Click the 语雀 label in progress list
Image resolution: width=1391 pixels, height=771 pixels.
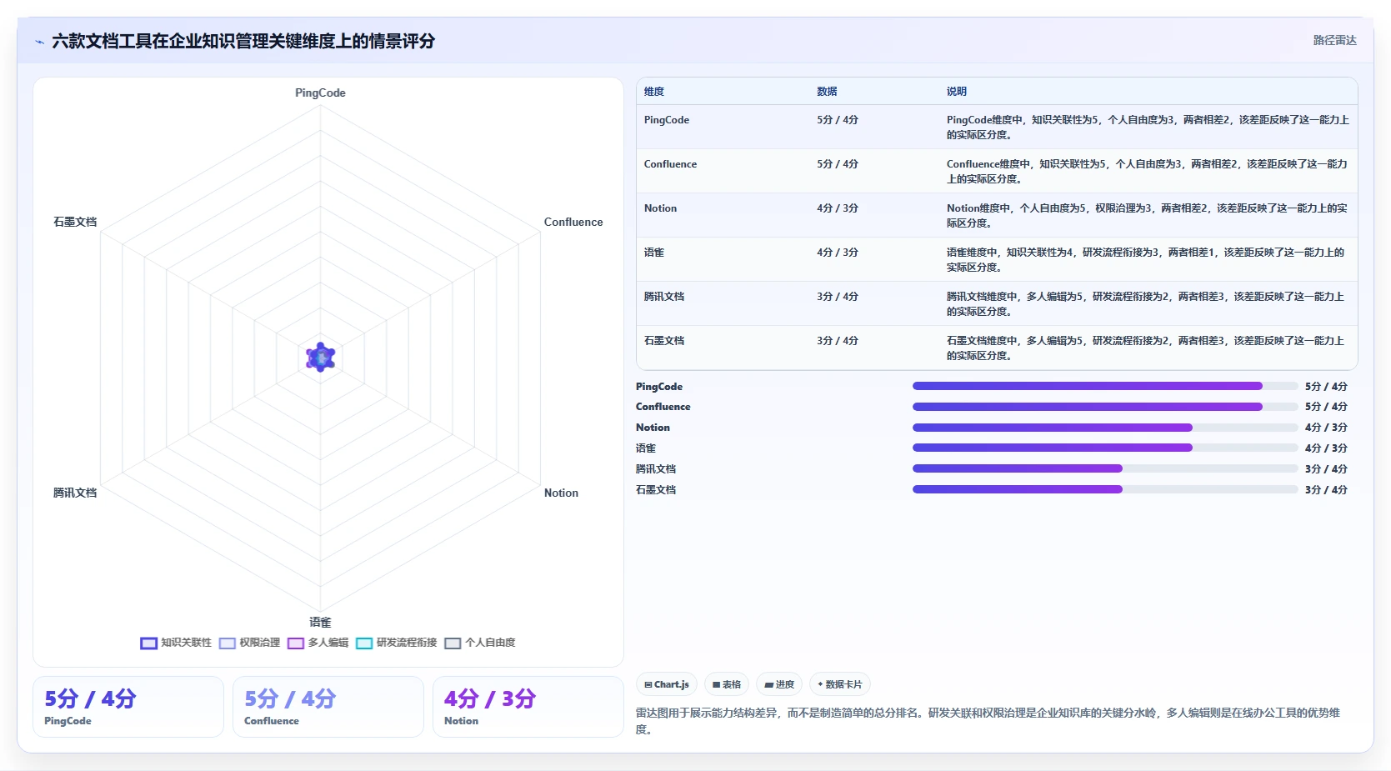coord(646,448)
